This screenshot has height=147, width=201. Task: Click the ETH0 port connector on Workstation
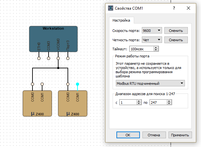click(39, 58)
